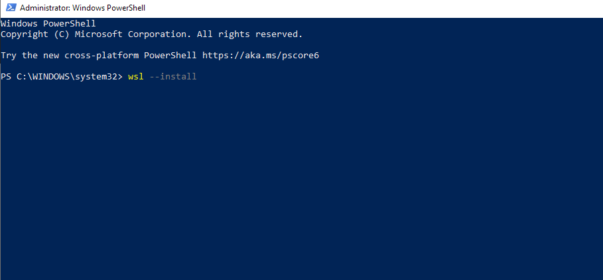The image size is (603, 280).
Task: Click the word 'Microsoft' in the console
Action: (99, 34)
